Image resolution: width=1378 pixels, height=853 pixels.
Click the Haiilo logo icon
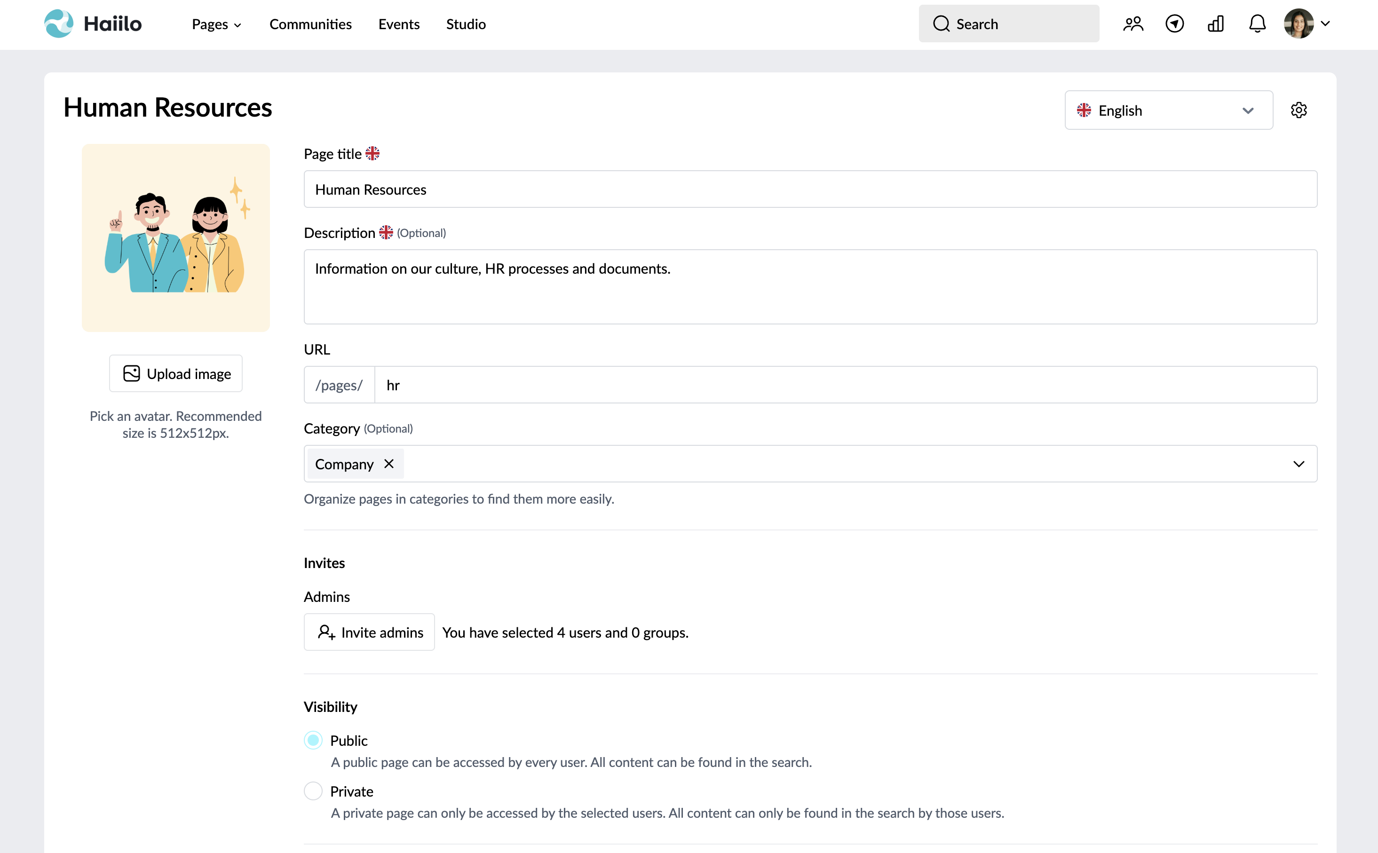click(59, 24)
